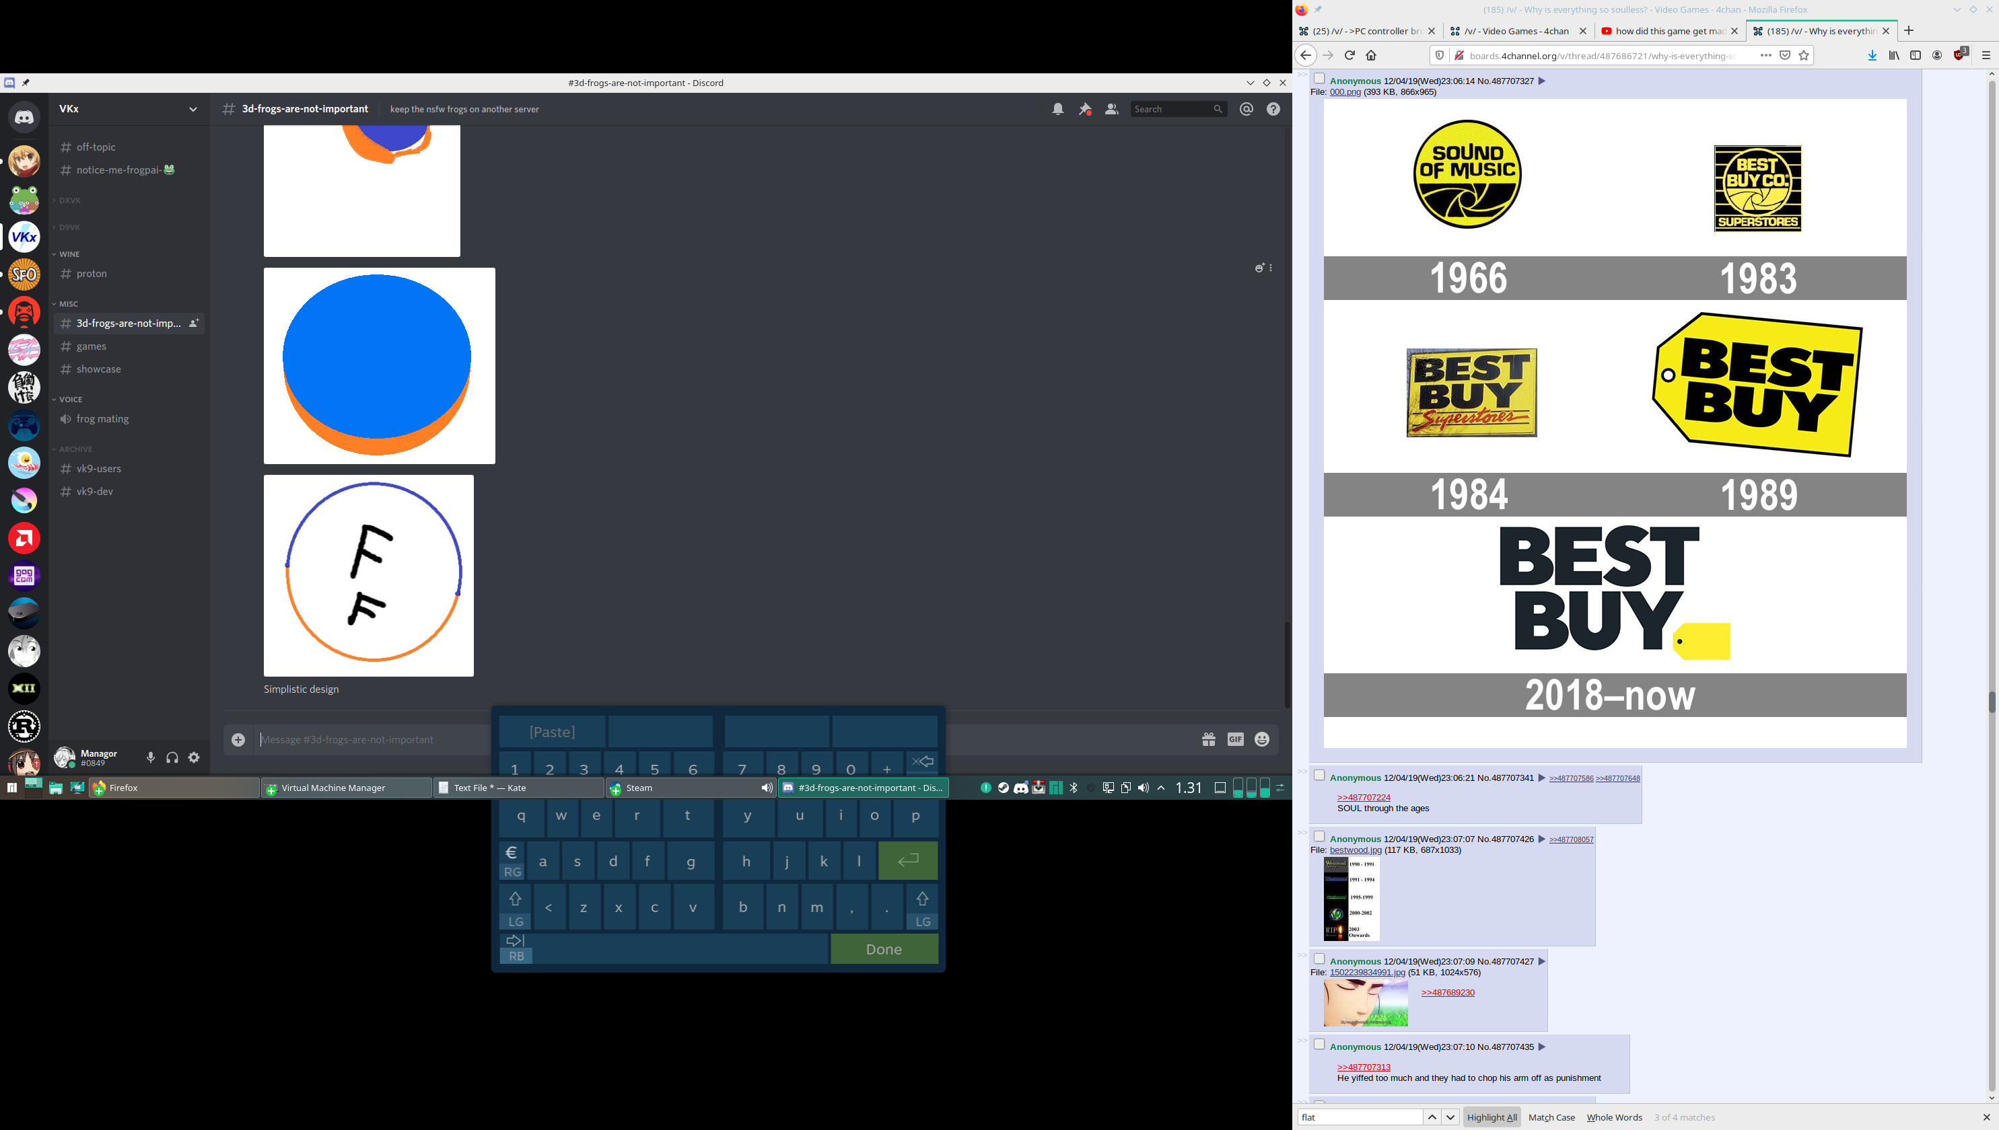Click the Discord message input field

[374, 740]
